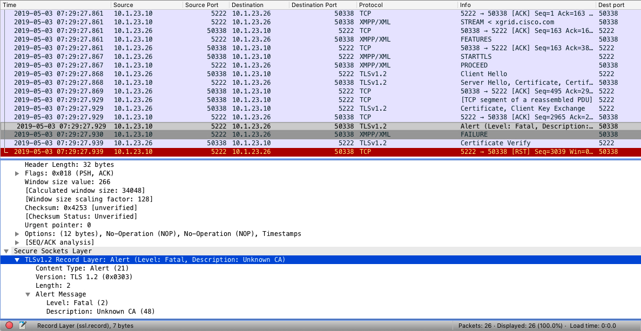The image size is (641, 331).
Task: Sort by Destination Port column header
Action: pos(323,5)
